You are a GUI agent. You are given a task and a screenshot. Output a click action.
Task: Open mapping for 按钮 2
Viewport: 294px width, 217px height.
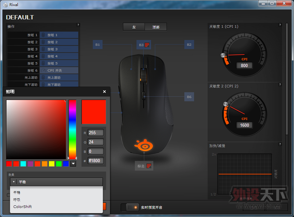coord(59,42)
